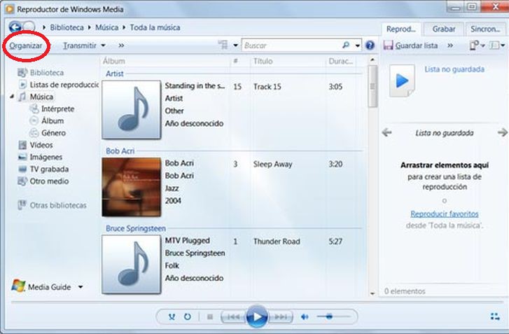Screen dimensions: 509x334
Task: Show more commands chevron next to Transmitir
Action: 121,46
